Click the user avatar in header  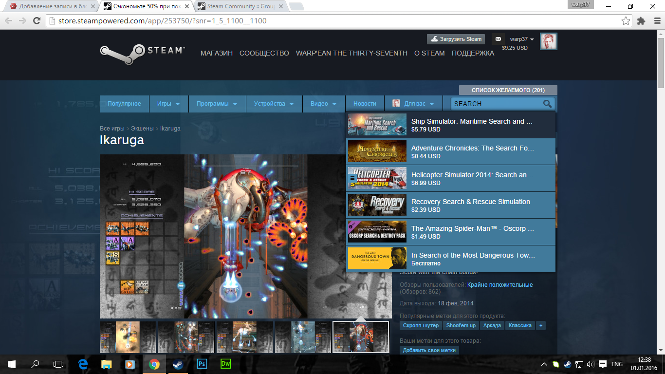[x=549, y=41]
